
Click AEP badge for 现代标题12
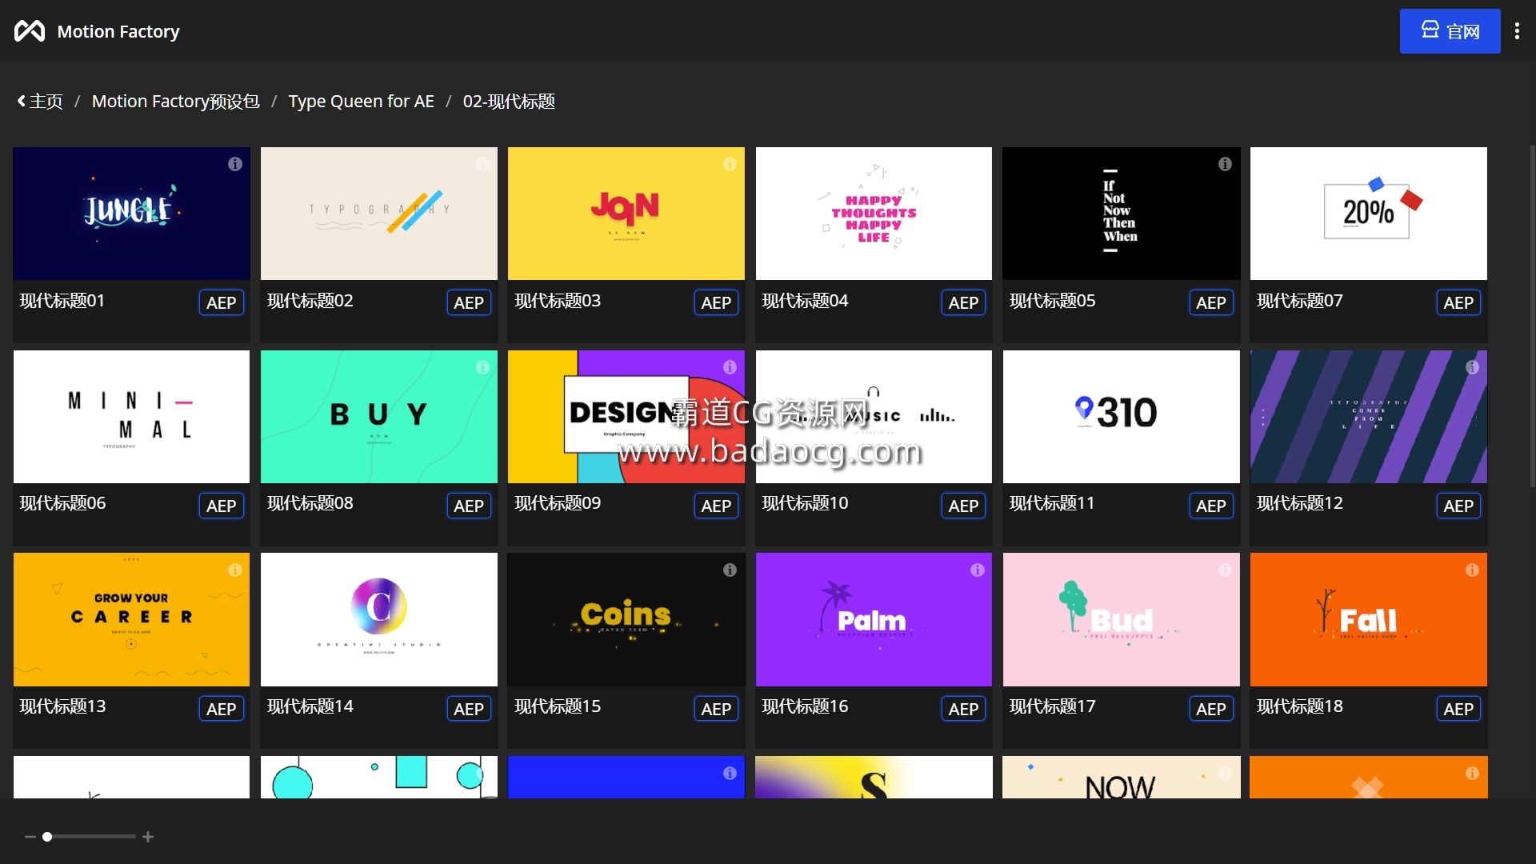coord(1458,506)
